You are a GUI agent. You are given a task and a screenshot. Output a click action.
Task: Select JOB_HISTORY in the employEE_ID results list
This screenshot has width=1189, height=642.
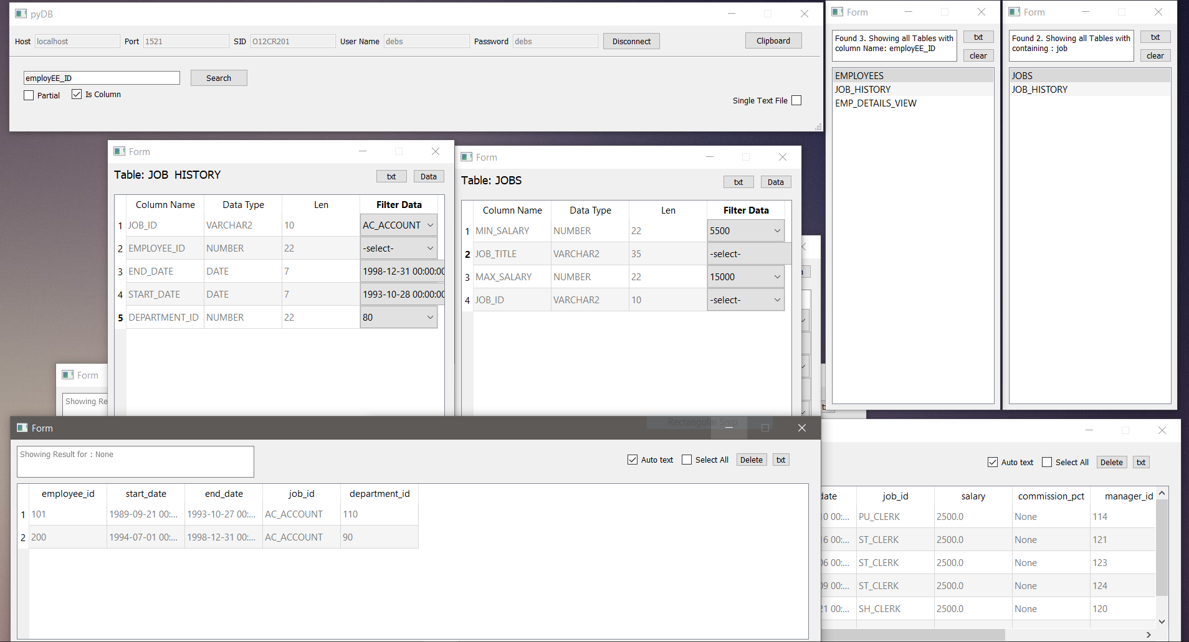pos(913,89)
